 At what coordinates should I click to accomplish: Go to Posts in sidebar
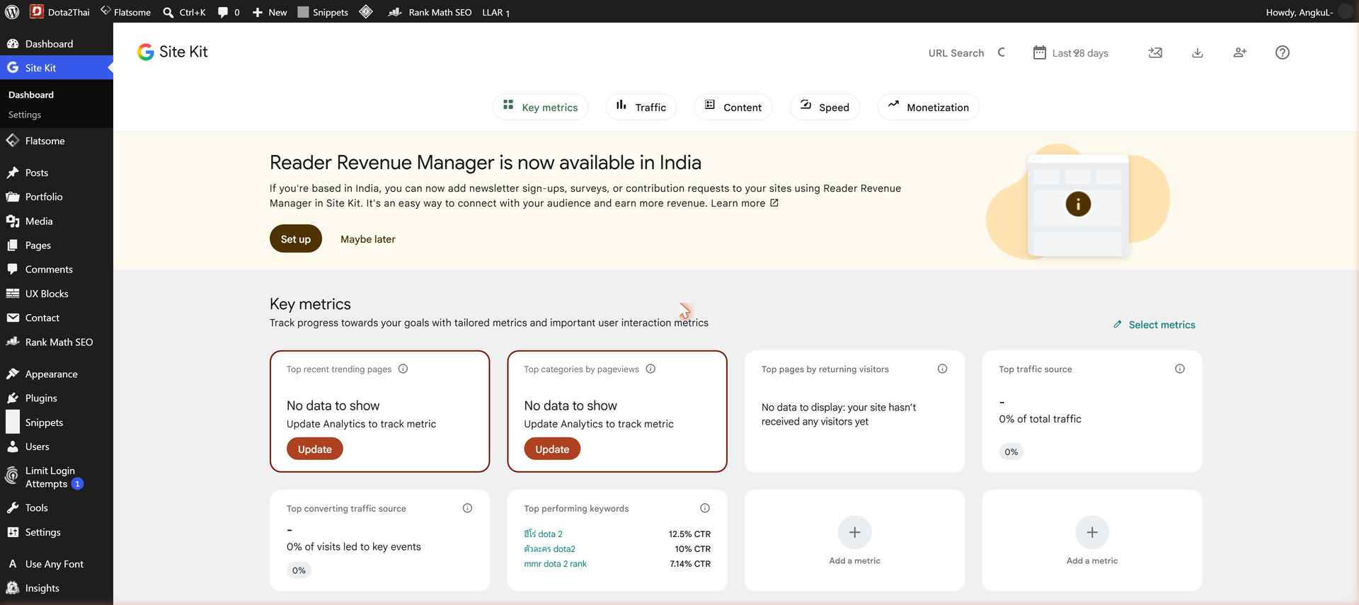click(57, 173)
